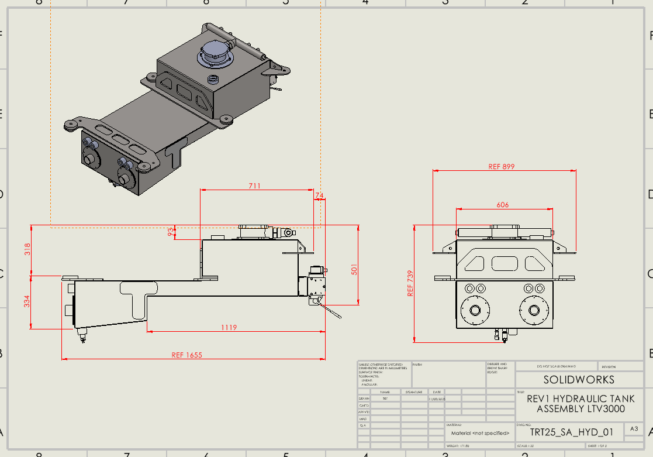Select the 334 vertical dimension

pos(27,301)
